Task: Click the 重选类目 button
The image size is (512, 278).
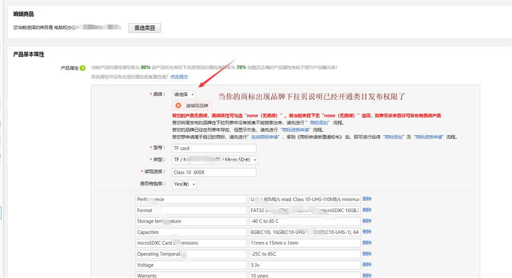Action: [145, 28]
